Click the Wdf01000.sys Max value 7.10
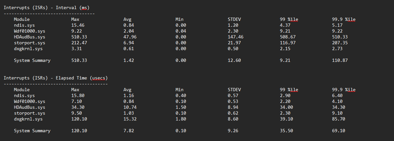394x141 pixels. click(76, 101)
